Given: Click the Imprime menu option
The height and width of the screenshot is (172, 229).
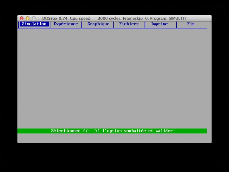Looking at the screenshot, I should [159, 24].
